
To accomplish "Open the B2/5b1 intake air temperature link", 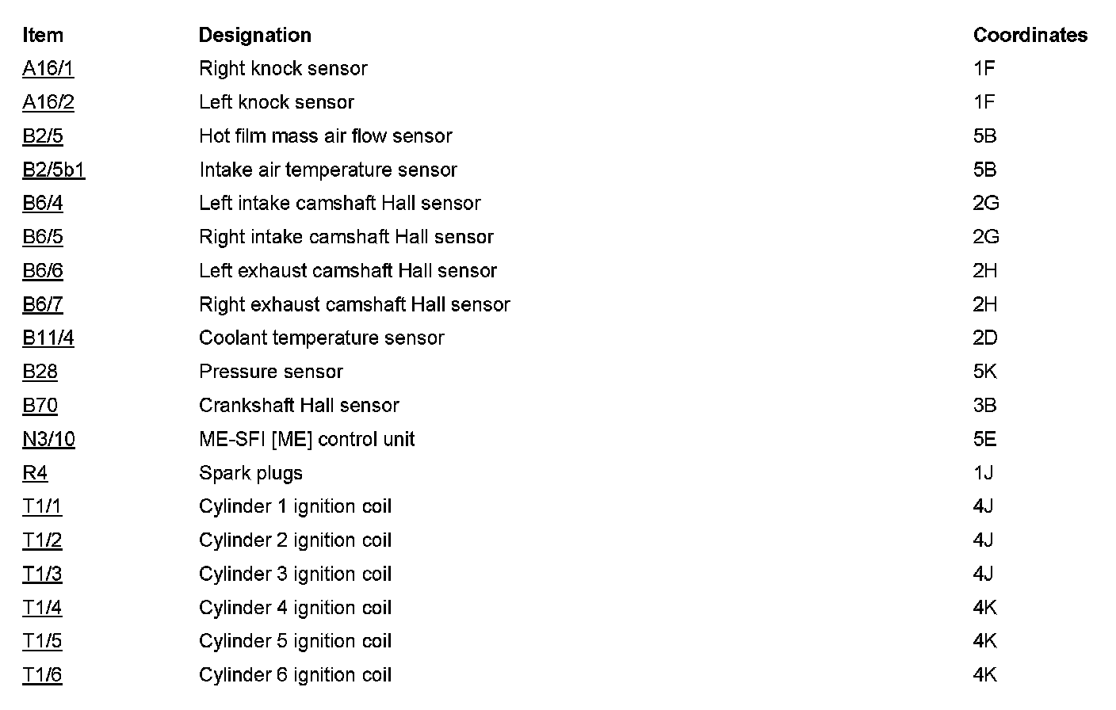I will (53, 170).
